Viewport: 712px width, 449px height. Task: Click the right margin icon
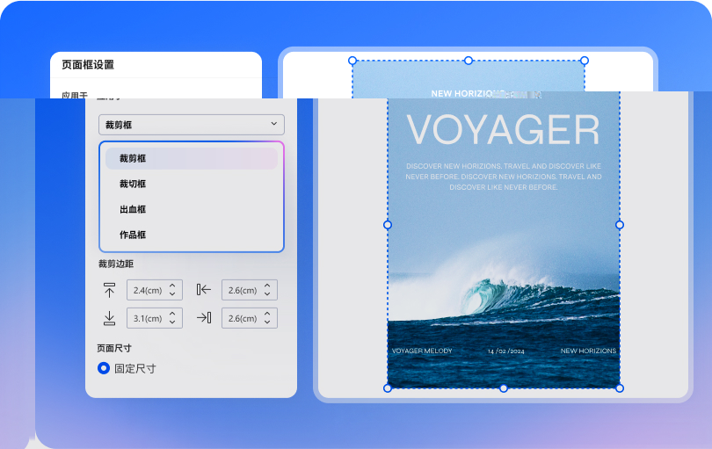coord(204,318)
